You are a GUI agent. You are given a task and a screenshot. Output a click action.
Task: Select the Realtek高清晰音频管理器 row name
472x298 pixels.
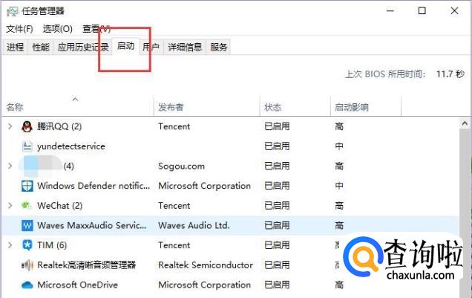click(86, 265)
